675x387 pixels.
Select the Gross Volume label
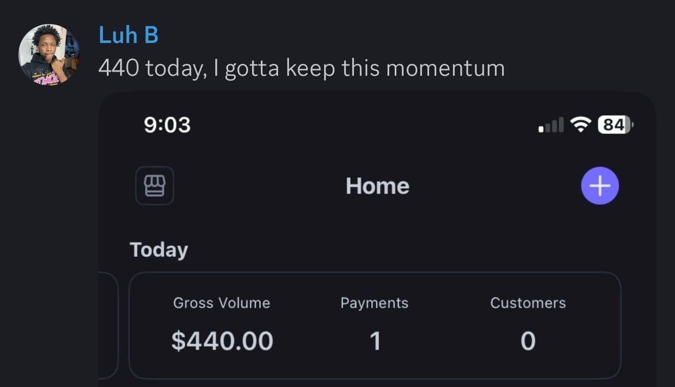pyautogui.click(x=221, y=303)
